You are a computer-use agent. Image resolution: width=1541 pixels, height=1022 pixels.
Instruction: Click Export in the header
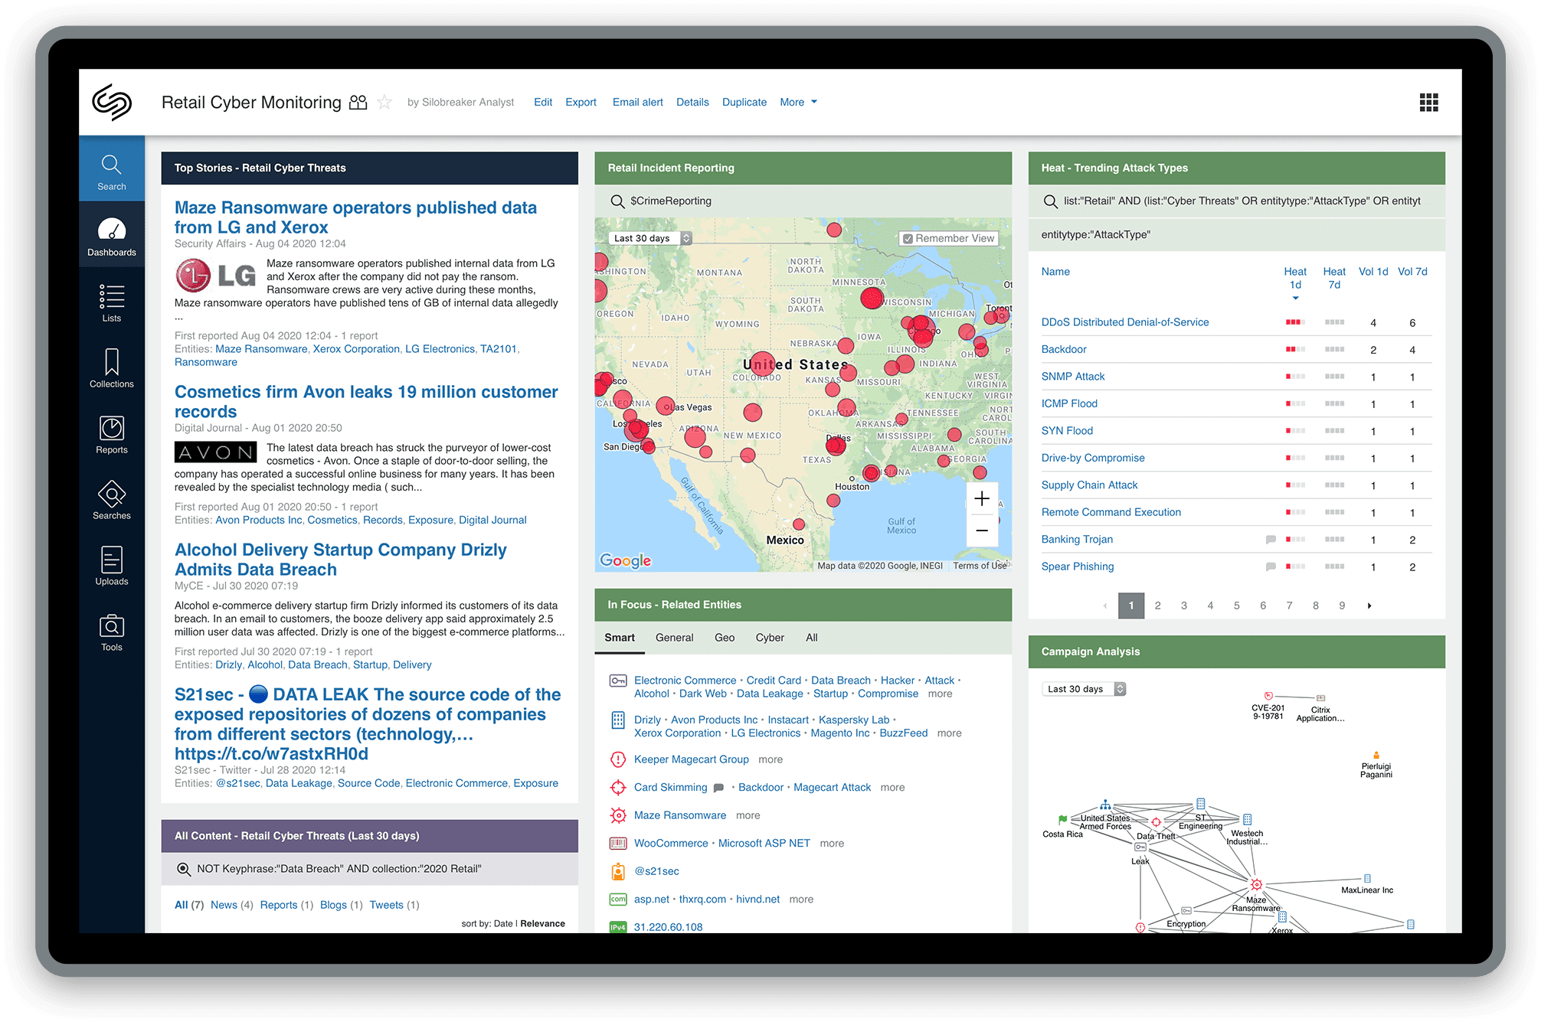pos(581,103)
